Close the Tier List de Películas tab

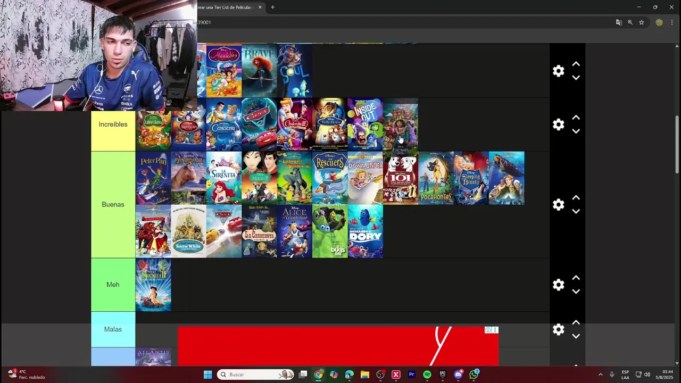point(260,7)
